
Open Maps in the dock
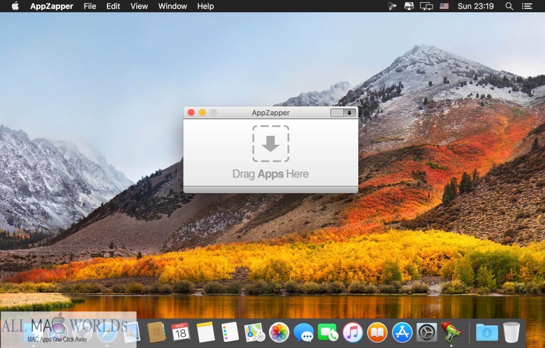pos(254,333)
